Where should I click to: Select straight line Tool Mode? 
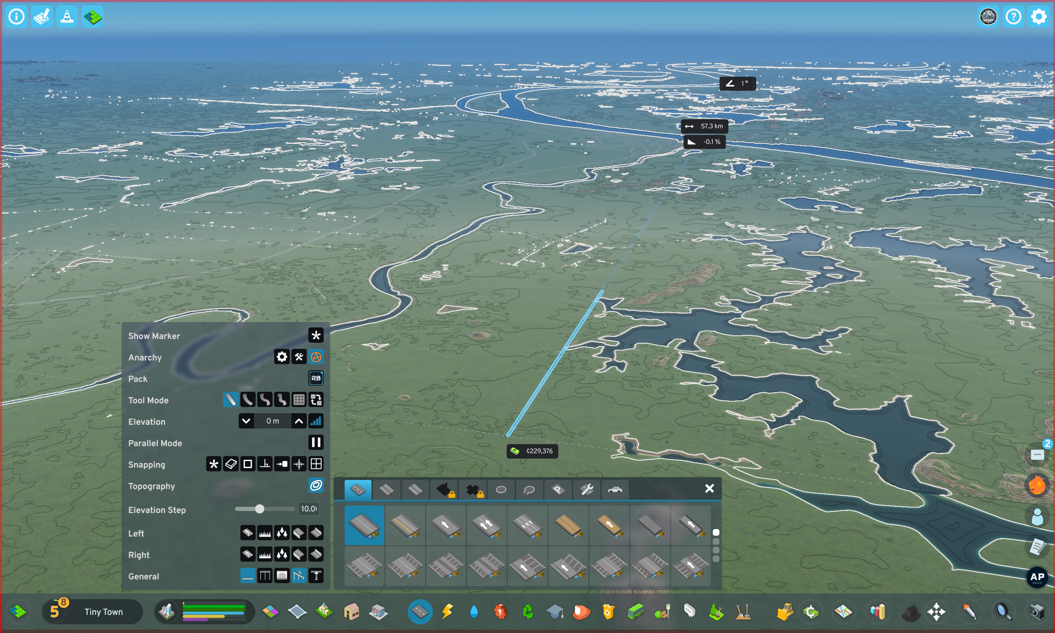(230, 400)
